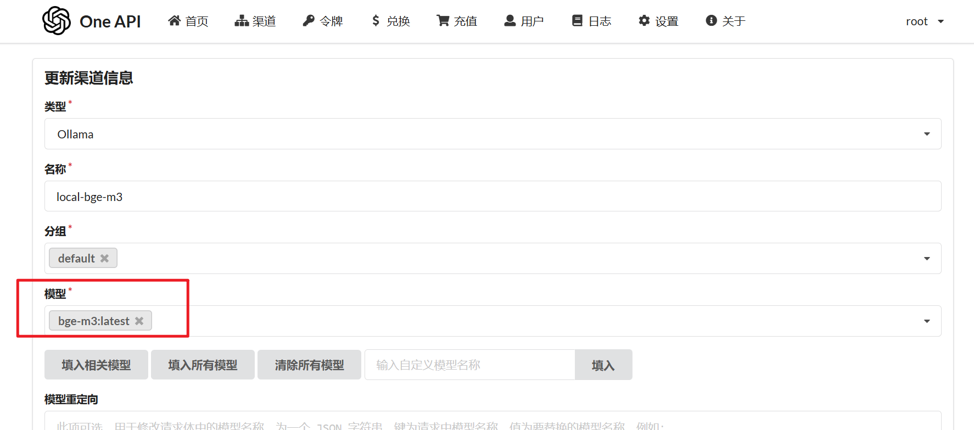
Task: Open the 关于 menu item
Action: 725,21
